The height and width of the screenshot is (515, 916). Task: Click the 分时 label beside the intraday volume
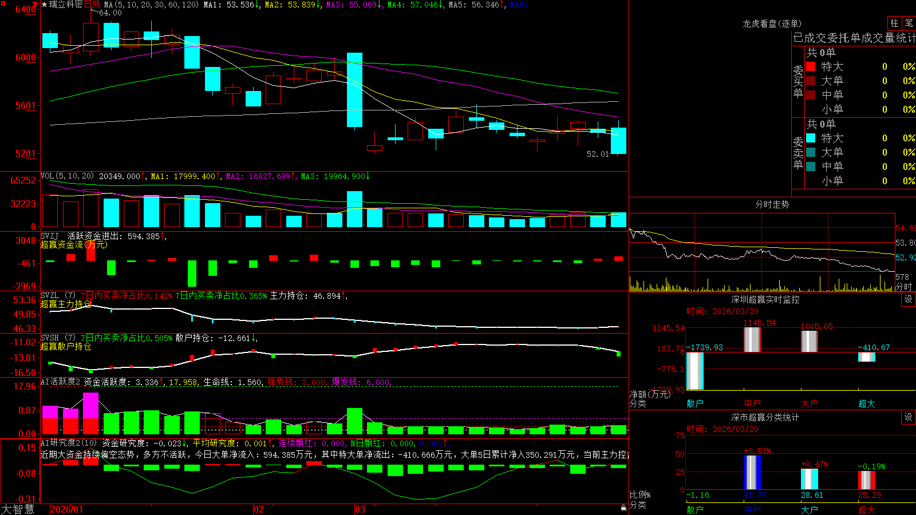click(904, 287)
